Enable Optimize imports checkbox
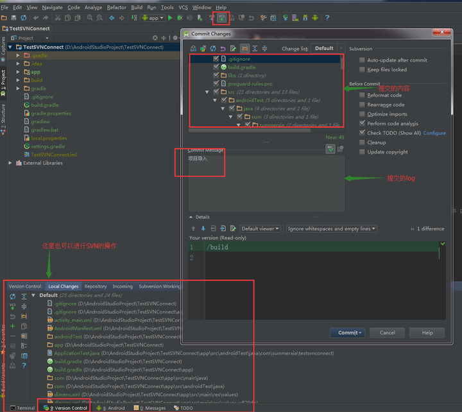 click(x=362, y=114)
